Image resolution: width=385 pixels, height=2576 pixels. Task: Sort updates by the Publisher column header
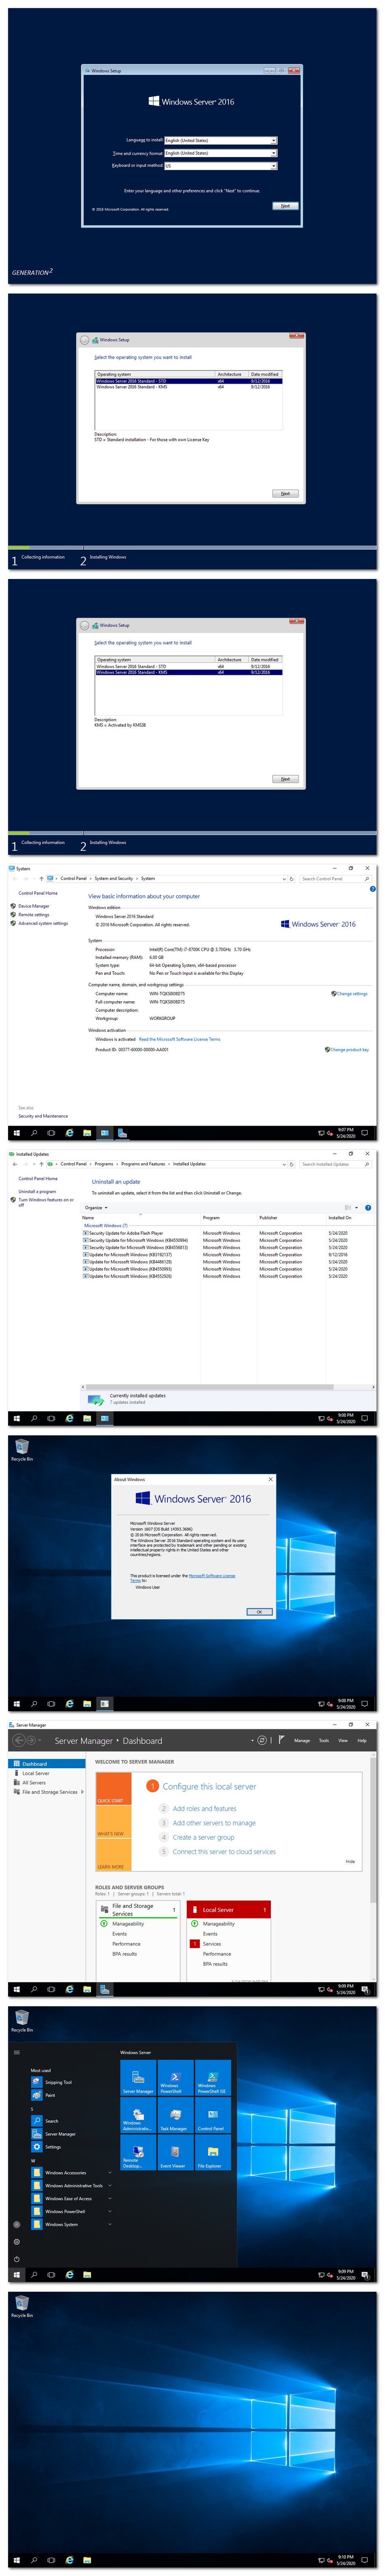point(268,1218)
